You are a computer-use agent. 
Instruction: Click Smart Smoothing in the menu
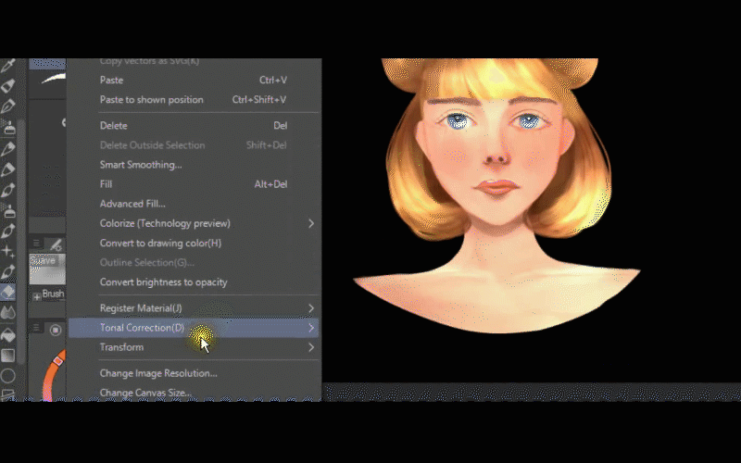tap(141, 165)
